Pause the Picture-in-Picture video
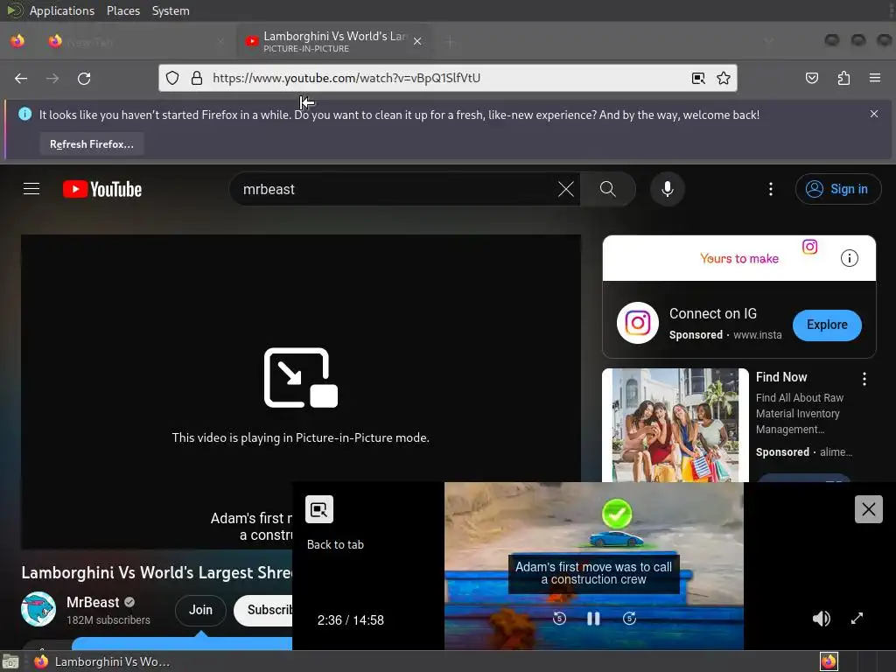Screen dimensions: 896x672 pyautogui.click(x=594, y=619)
